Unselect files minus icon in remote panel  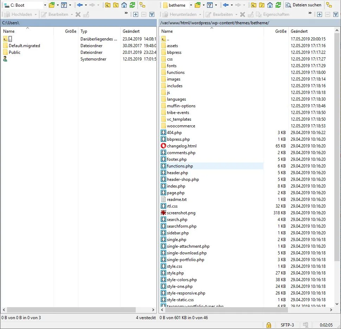point(328,14)
